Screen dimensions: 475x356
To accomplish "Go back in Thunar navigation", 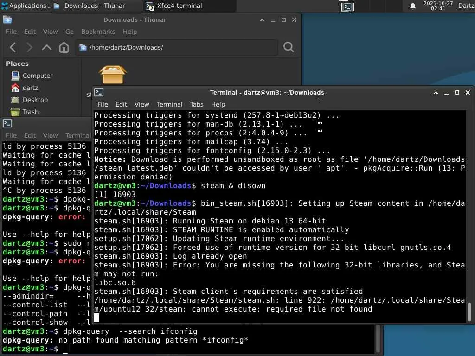I will coord(13,47).
